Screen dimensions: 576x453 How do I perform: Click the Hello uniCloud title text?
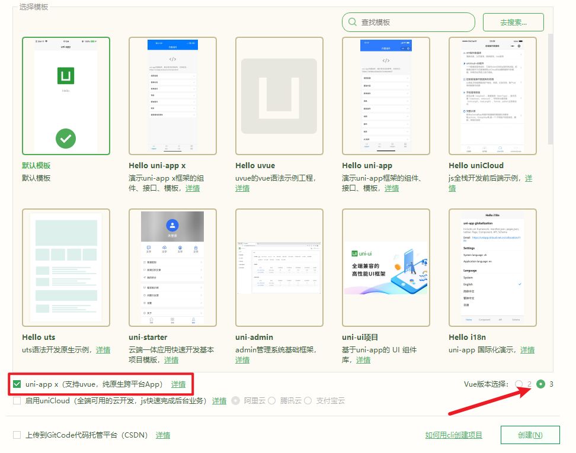click(476, 166)
